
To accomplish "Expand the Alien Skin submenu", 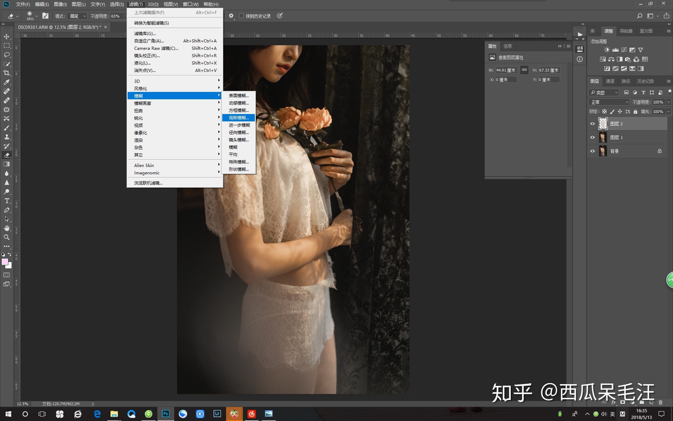I will point(175,165).
